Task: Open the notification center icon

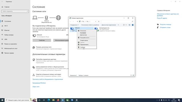Action: 179,100
